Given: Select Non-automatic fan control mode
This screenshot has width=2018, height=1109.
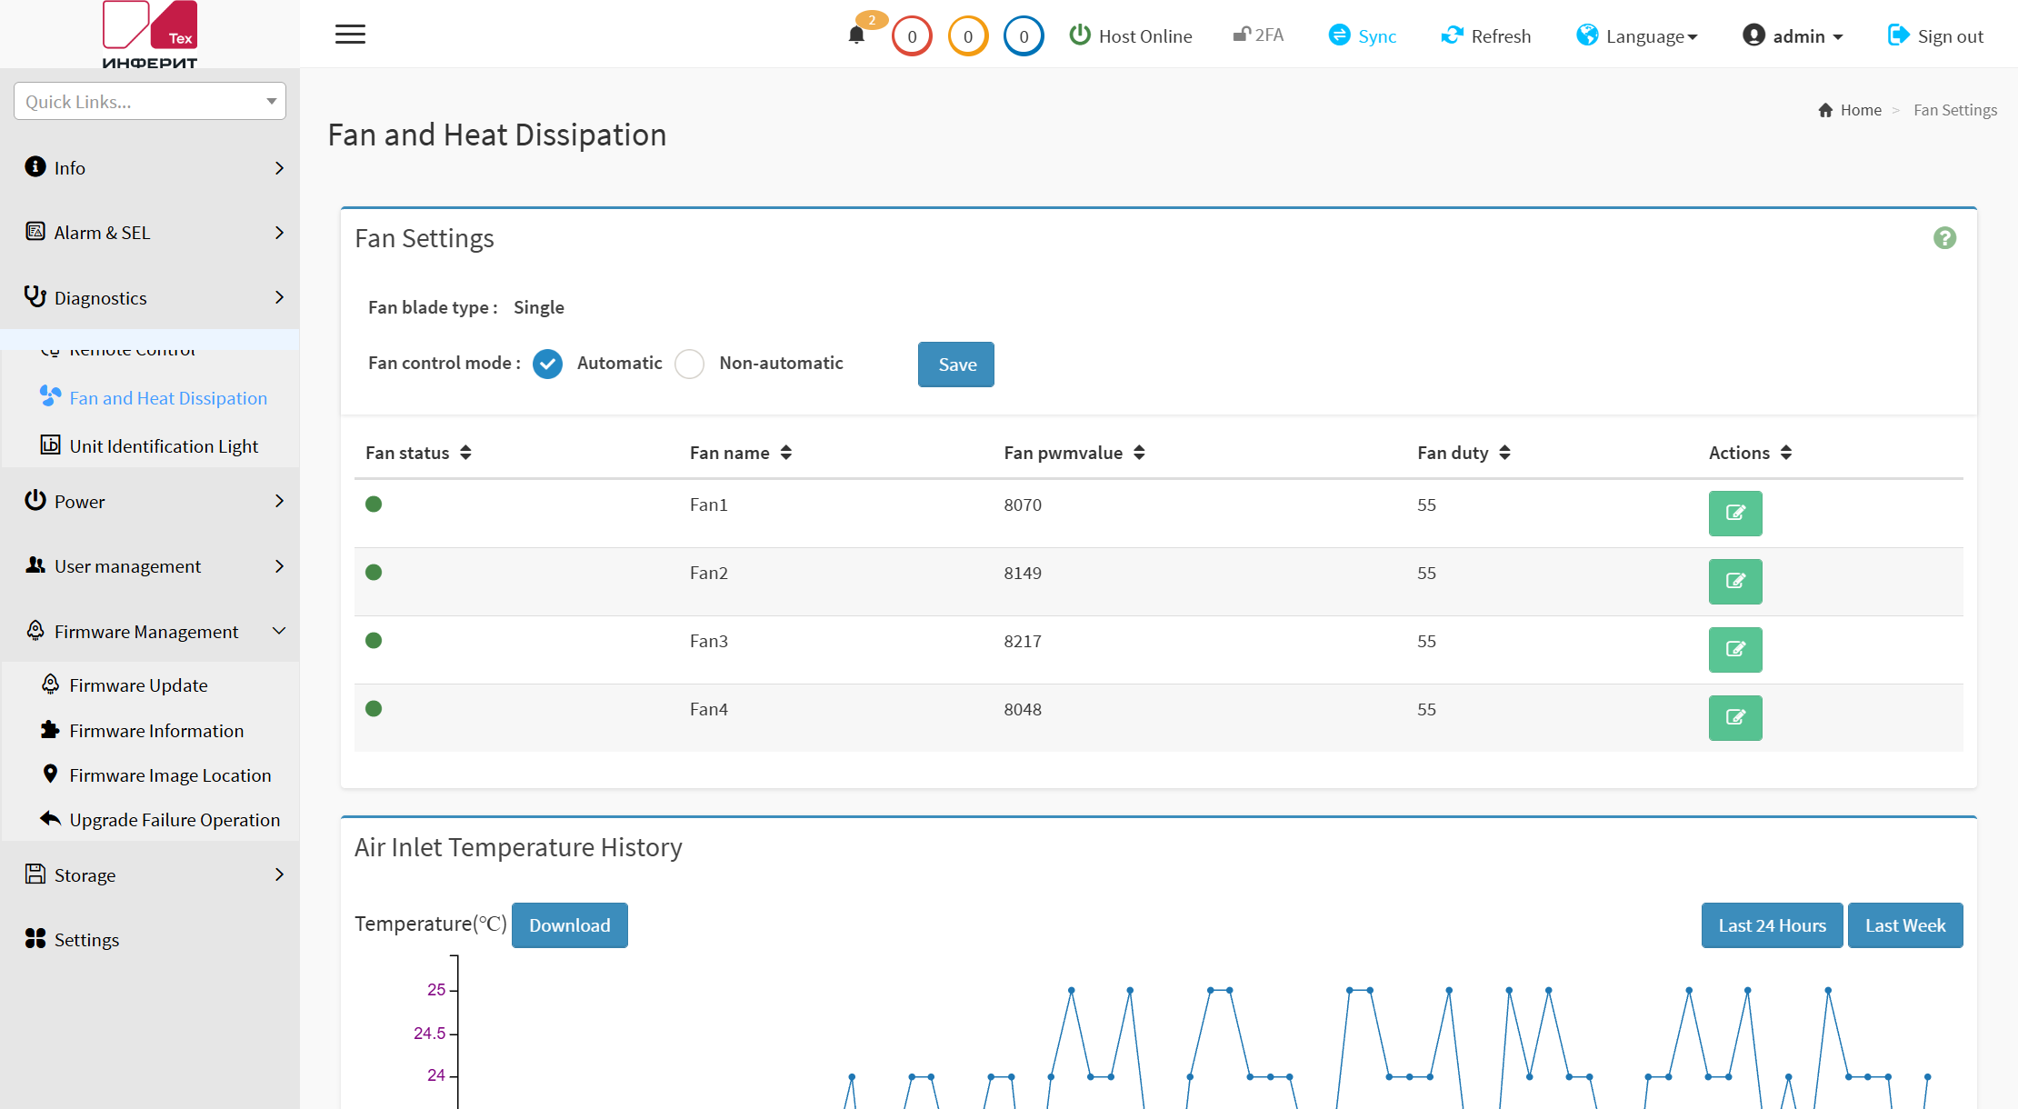Looking at the screenshot, I should tap(690, 364).
